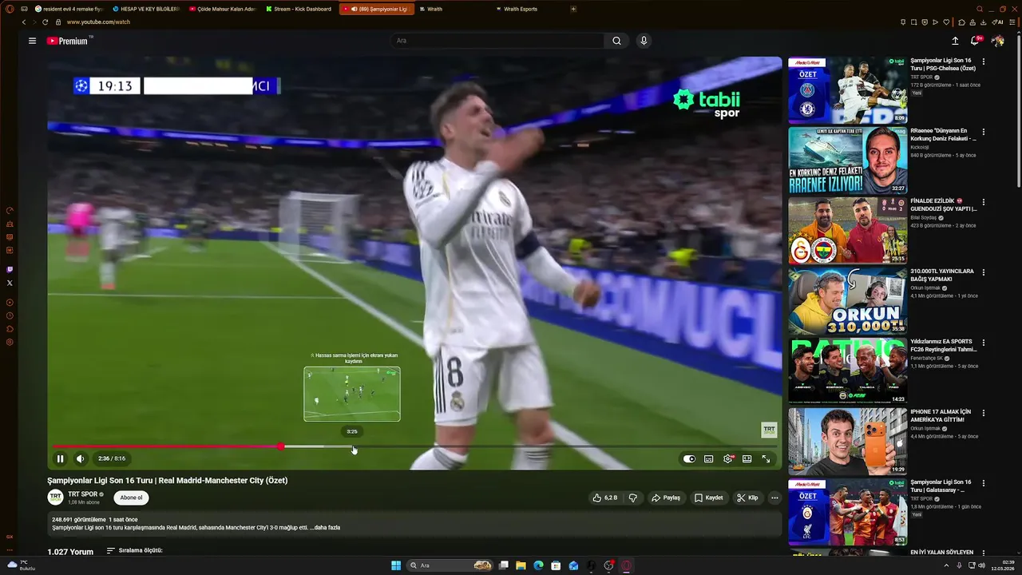Open Twitch from the Opera sidebar
Screen dimensions: 1022x575
click(10, 270)
